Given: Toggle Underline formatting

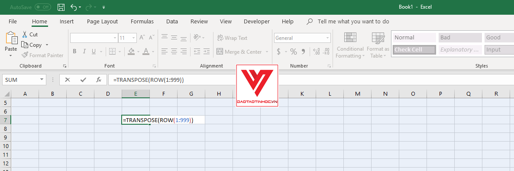Looking at the screenshot, I should click(94, 52).
